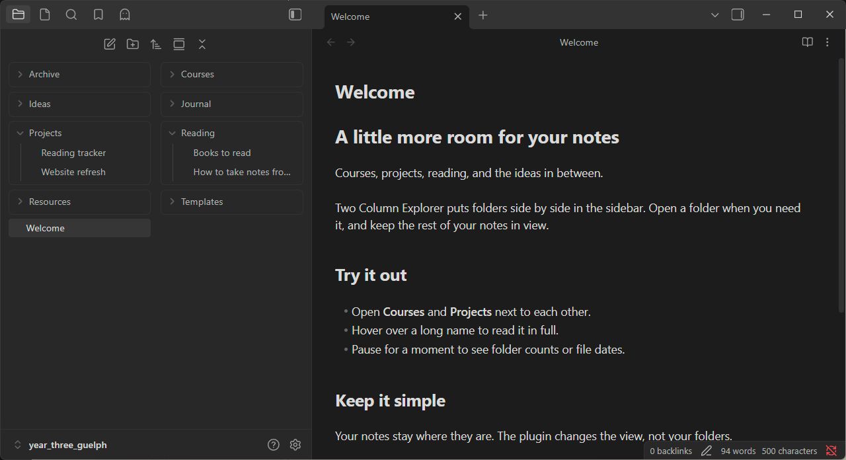Image resolution: width=846 pixels, height=460 pixels.
Task: Expand the Archive folder
Action: 80,75
